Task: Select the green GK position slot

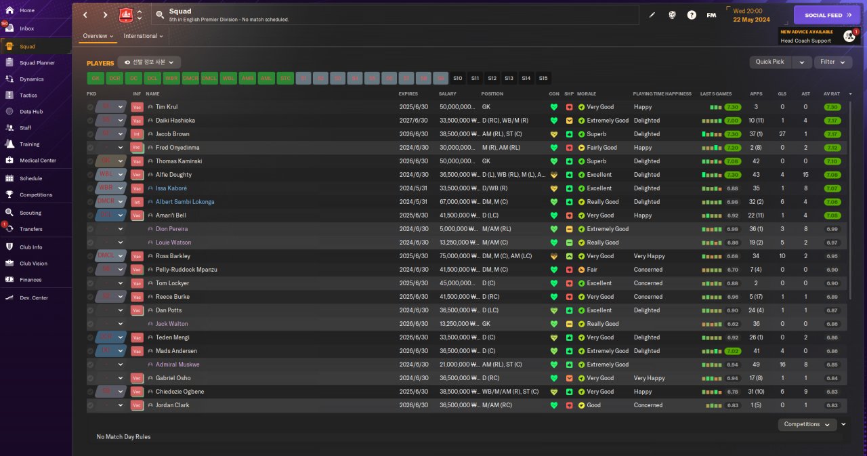Action: click(x=96, y=78)
